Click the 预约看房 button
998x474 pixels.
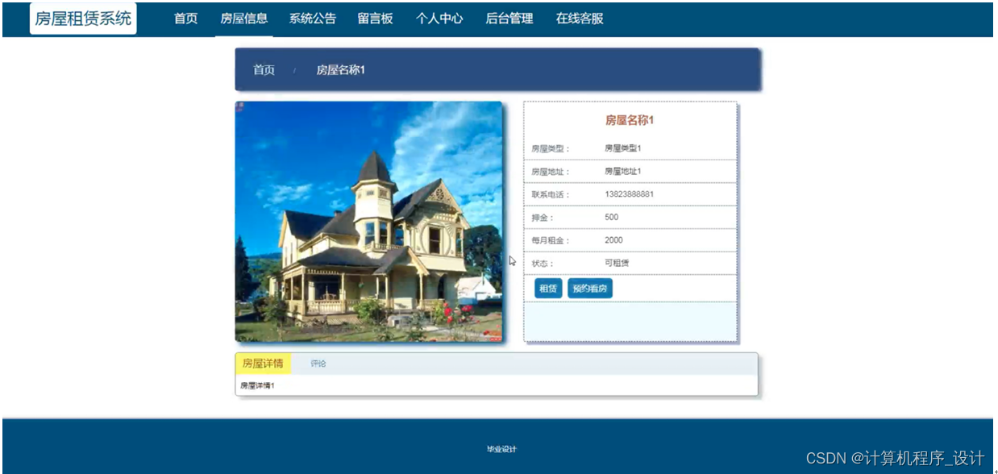click(590, 289)
